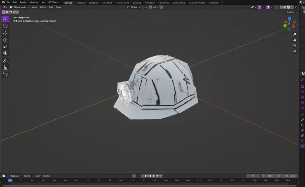Open the File menu
This screenshot has height=187, width=305.
[x=8, y=2]
